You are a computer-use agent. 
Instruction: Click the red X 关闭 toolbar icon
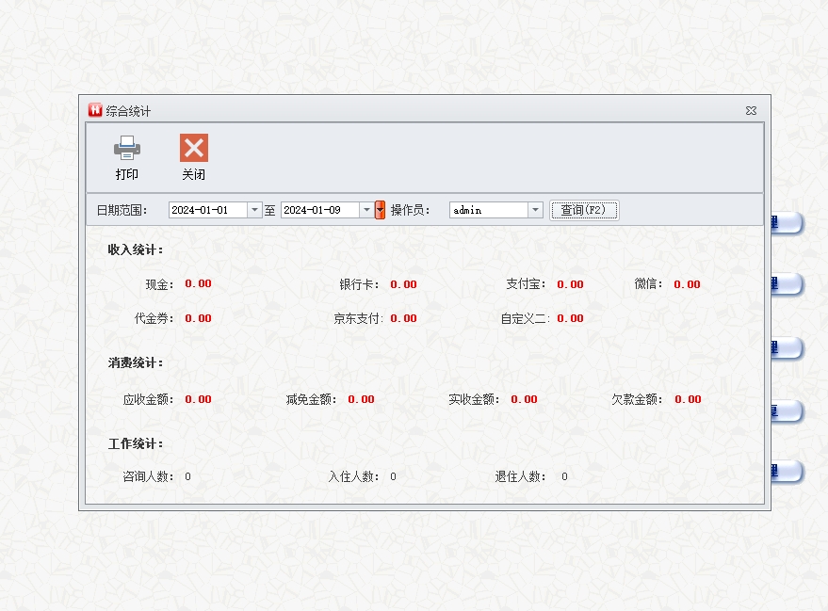194,148
